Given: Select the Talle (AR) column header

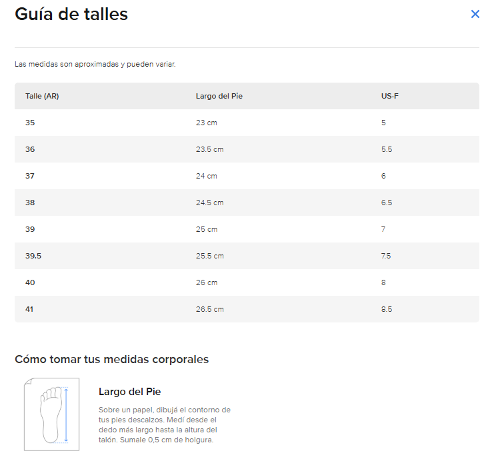Looking at the screenshot, I should click(x=42, y=96).
